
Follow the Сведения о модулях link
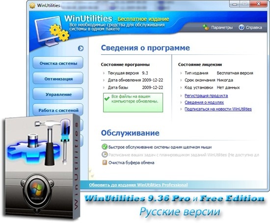click(204, 102)
